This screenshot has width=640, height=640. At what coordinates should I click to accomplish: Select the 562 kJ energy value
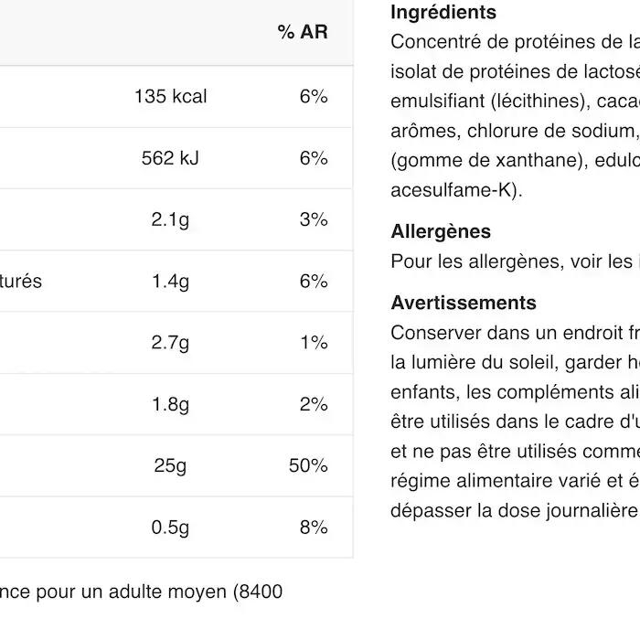tap(170, 158)
